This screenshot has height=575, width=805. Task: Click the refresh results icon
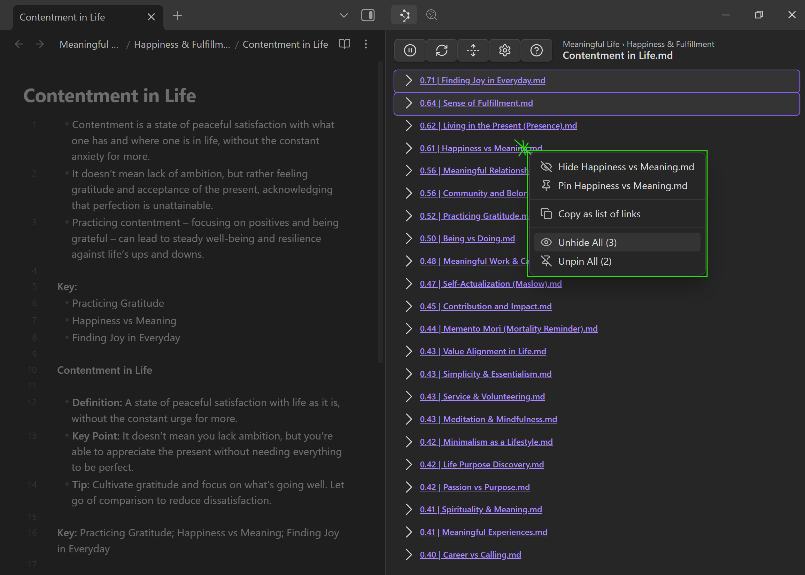[441, 50]
